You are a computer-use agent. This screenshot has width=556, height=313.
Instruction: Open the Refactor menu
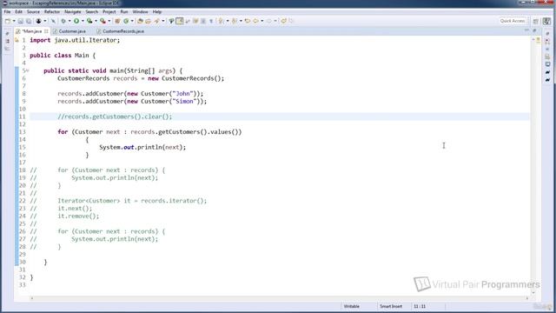pos(52,11)
